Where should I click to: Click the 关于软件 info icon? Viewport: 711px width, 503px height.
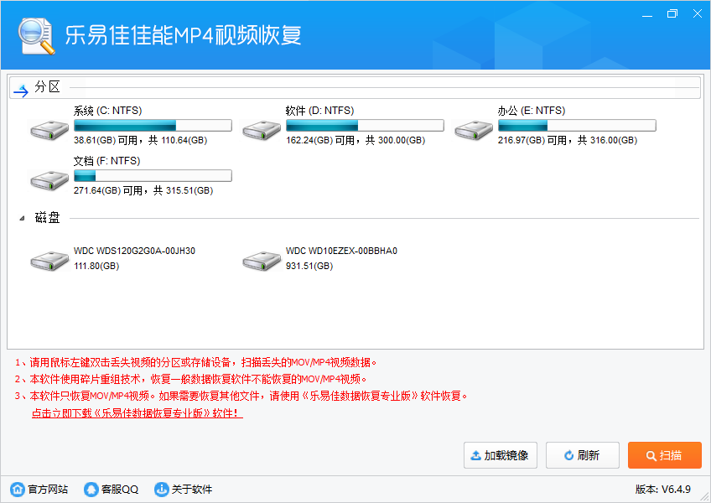pyautogui.click(x=159, y=489)
